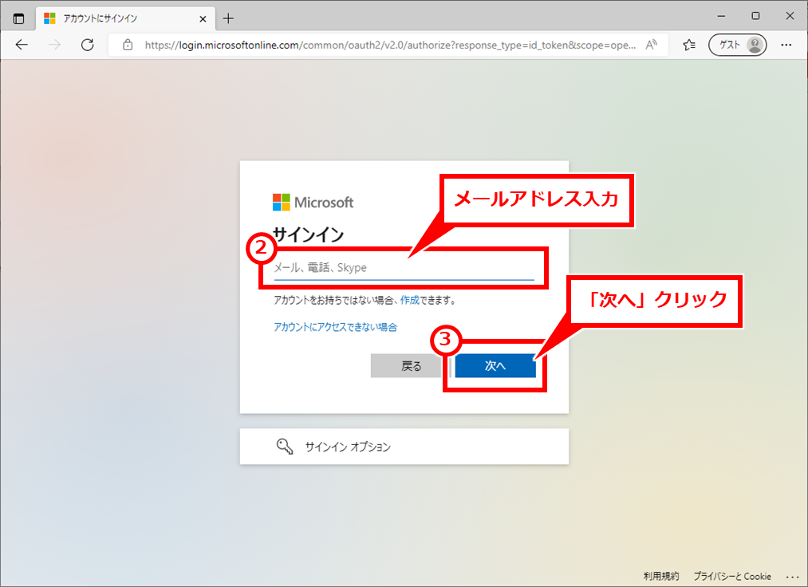The image size is (808, 587).
Task: Click the Microsoft logo in sign-in card
Action: (x=313, y=202)
